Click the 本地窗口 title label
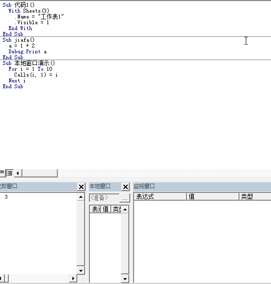Screen dimensions: 271x284 click(x=100, y=186)
